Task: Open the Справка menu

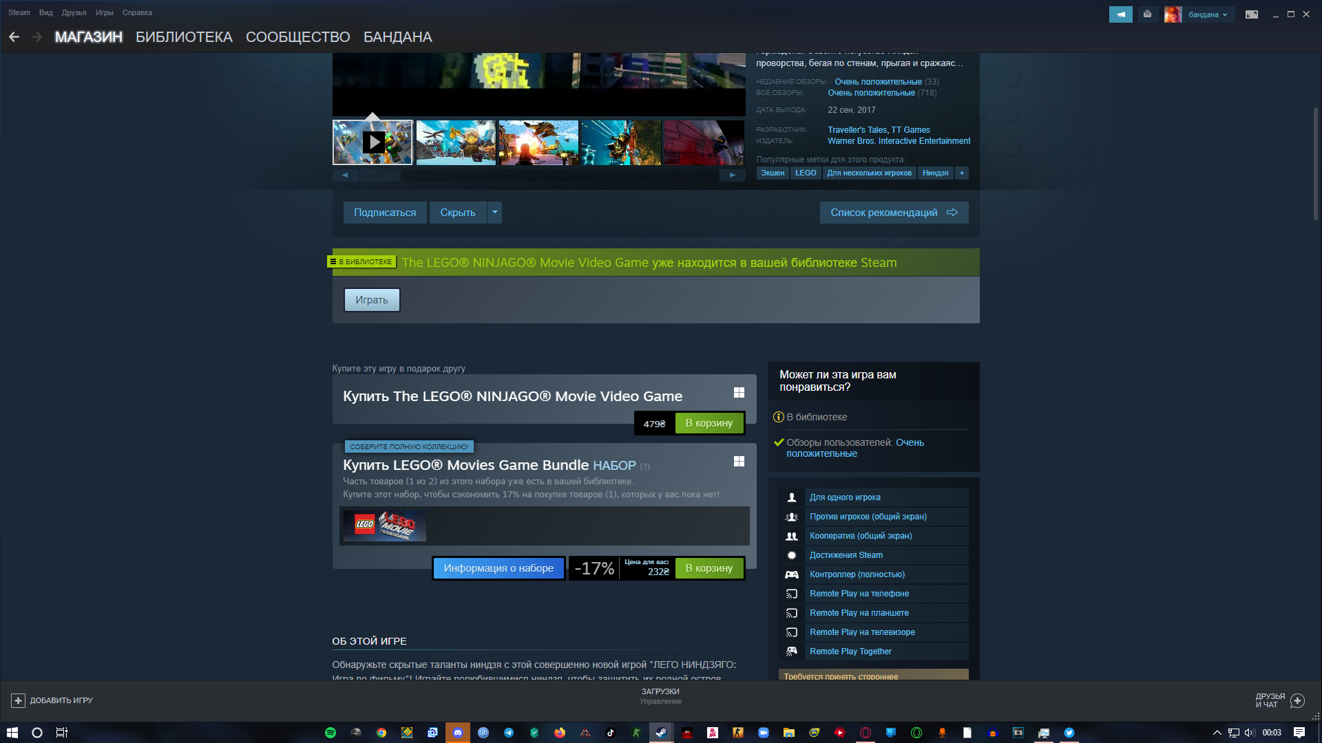Action: click(137, 12)
